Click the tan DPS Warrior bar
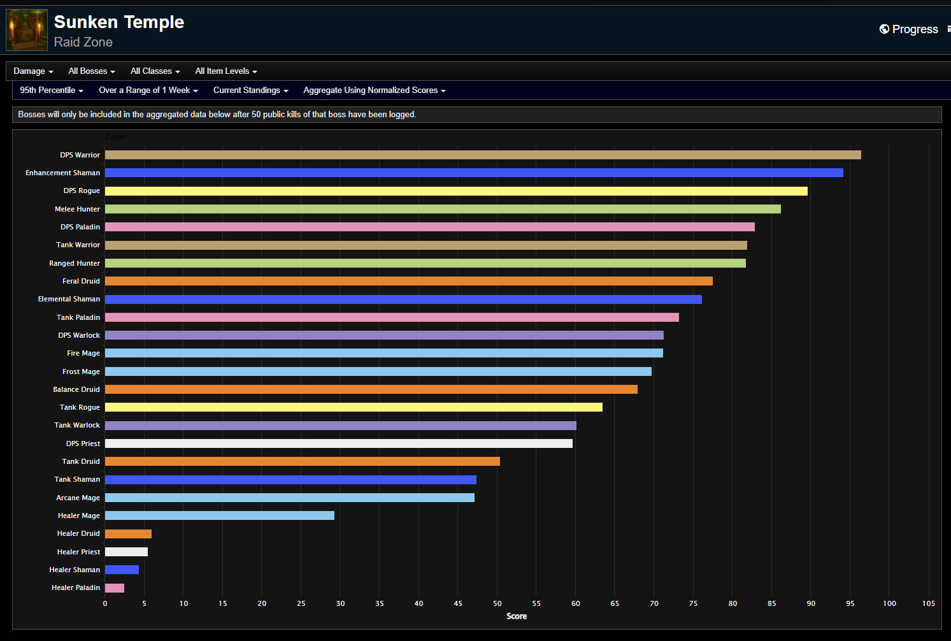Viewport: 951px width, 641px height. (482, 155)
